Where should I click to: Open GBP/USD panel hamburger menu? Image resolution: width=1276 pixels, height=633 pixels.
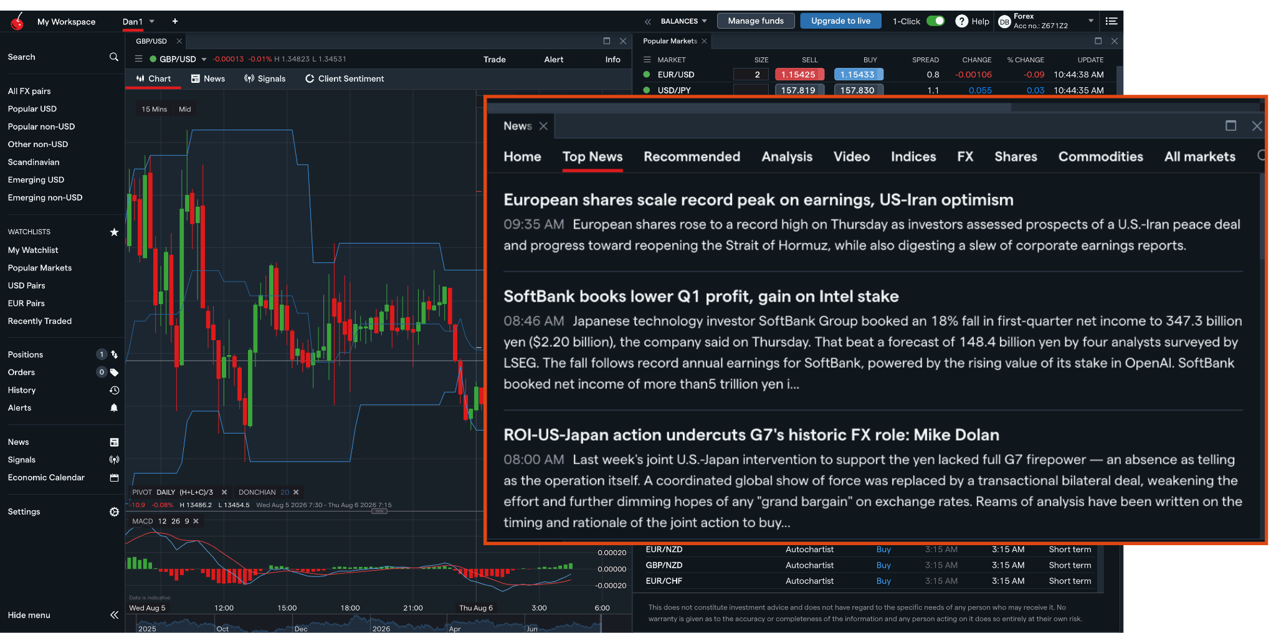(138, 59)
